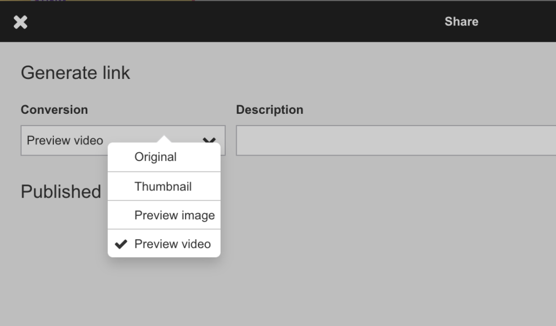Click the Share title in header

tap(461, 22)
